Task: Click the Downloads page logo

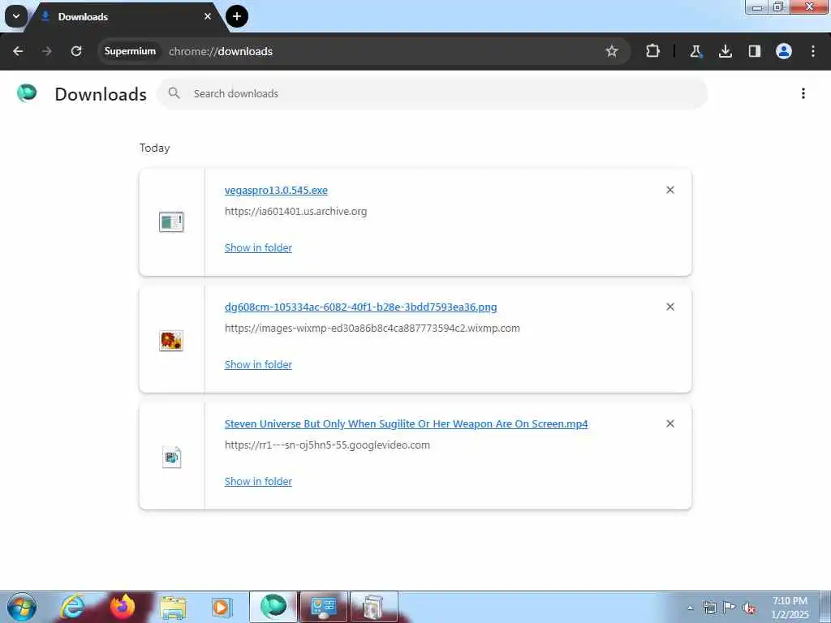Action: click(x=27, y=93)
